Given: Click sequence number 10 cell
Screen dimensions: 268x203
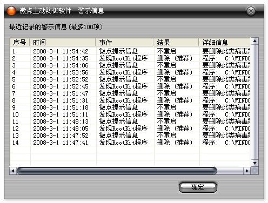Looking at the screenshot, I should [x=16, y=114].
